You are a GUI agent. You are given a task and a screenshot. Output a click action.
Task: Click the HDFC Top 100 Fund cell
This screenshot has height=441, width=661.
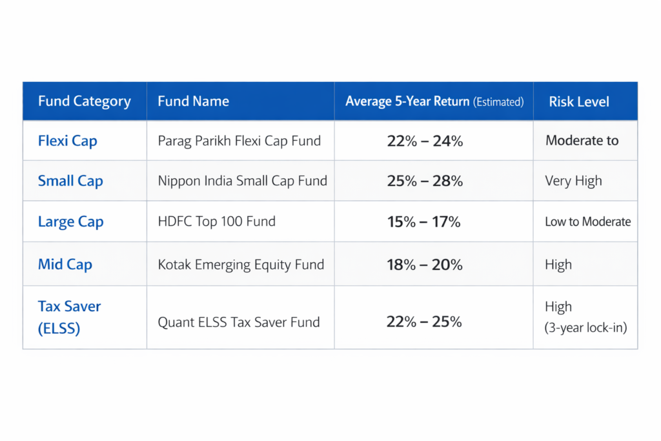coord(216,221)
